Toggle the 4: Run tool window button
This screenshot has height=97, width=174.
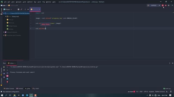point(28,89)
